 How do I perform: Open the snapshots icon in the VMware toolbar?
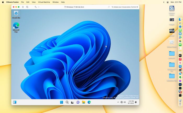pyautogui.click(x=27, y=7)
